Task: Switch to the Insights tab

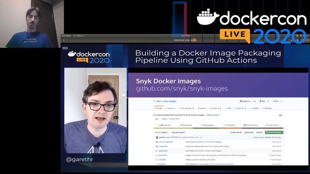Action: [254, 108]
